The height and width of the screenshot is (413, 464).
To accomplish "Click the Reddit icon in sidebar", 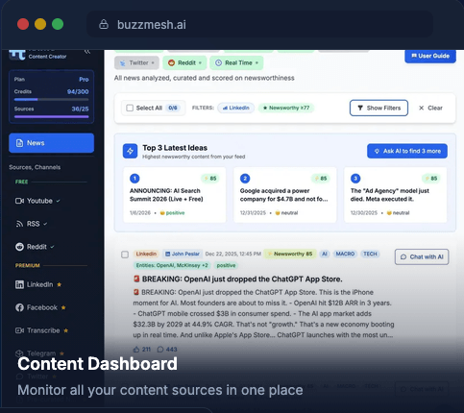I will (19, 247).
